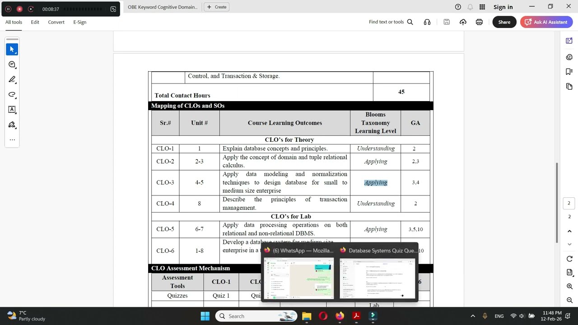Go to next page with down chevron
This screenshot has width=578, height=325.
[x=569, y=244]
